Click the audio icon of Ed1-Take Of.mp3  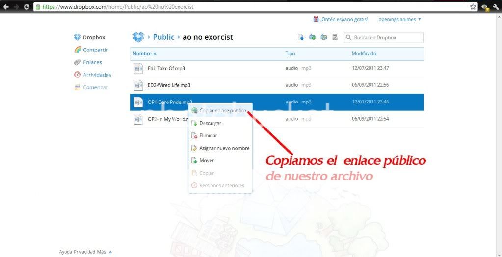click(x=138, y=68)
